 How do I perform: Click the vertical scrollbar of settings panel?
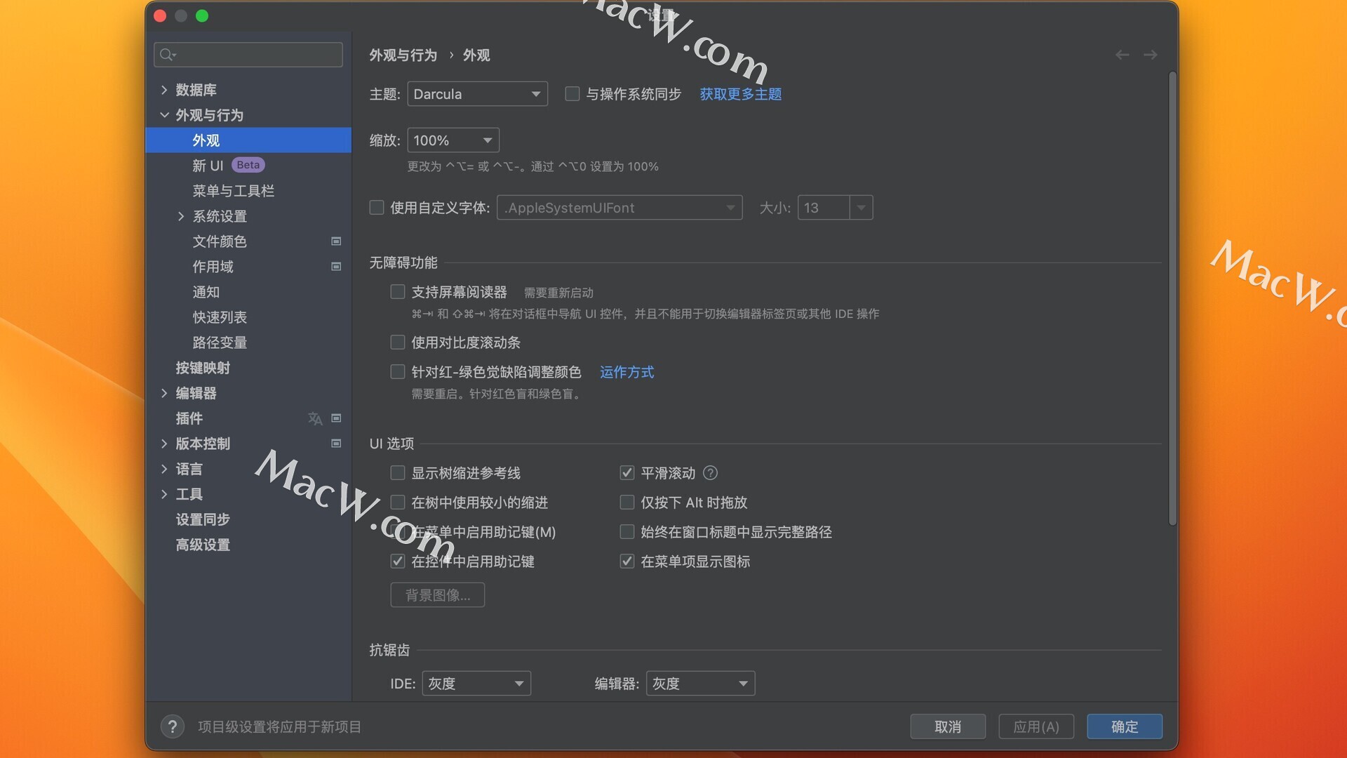point(1172,298)
